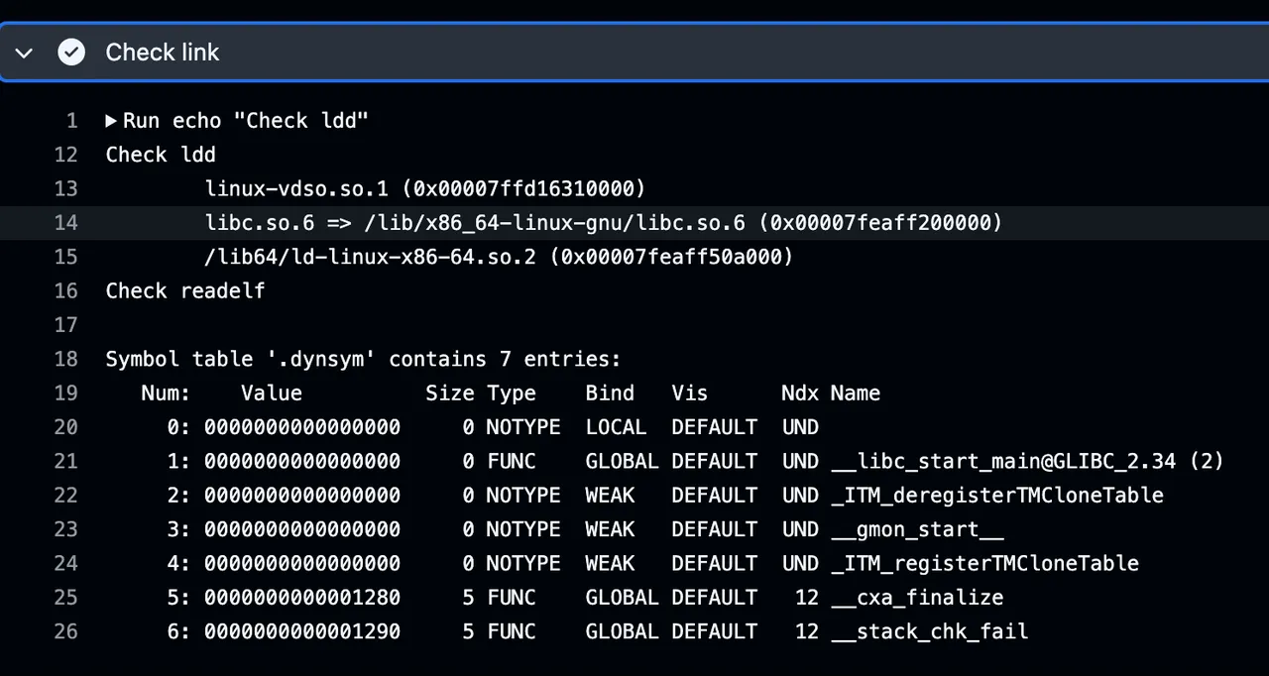Click line number 16 for Check readelf
Viewport: 1269px width, 676px height.
(x=65, y=290)
